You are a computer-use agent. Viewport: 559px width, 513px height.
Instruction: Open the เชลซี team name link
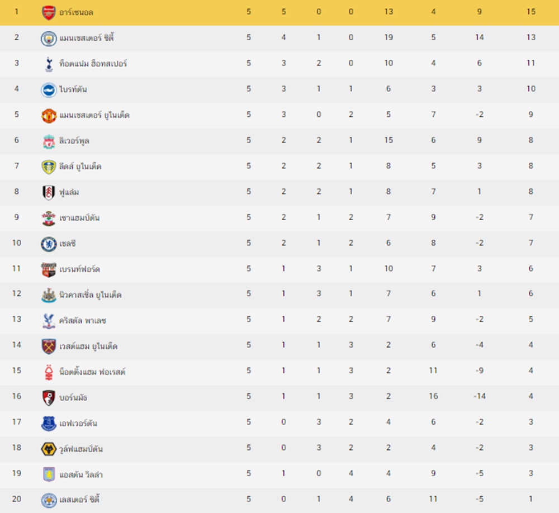pos(68,244)
